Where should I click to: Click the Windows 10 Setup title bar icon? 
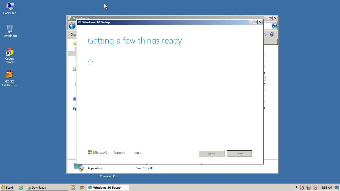pos(79,22)
